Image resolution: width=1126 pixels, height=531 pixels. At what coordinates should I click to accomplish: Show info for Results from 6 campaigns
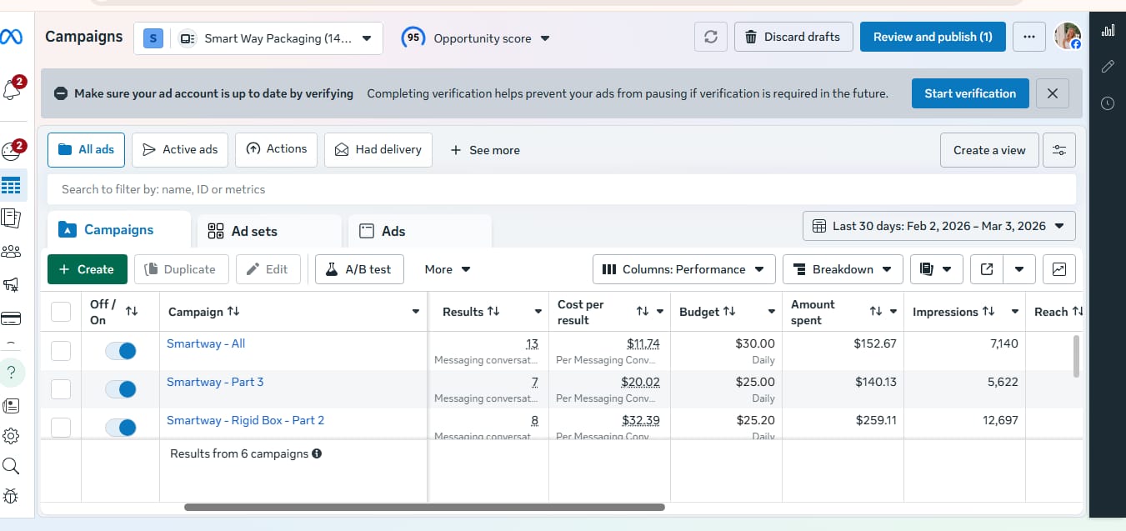pyautogui.click(x=317, y=454)
